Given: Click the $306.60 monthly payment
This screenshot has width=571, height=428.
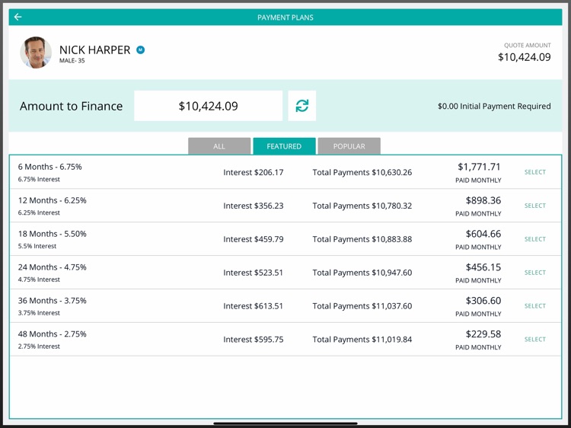Looking at the screenshot, I should pyautogui.click(x=483, y=301).
